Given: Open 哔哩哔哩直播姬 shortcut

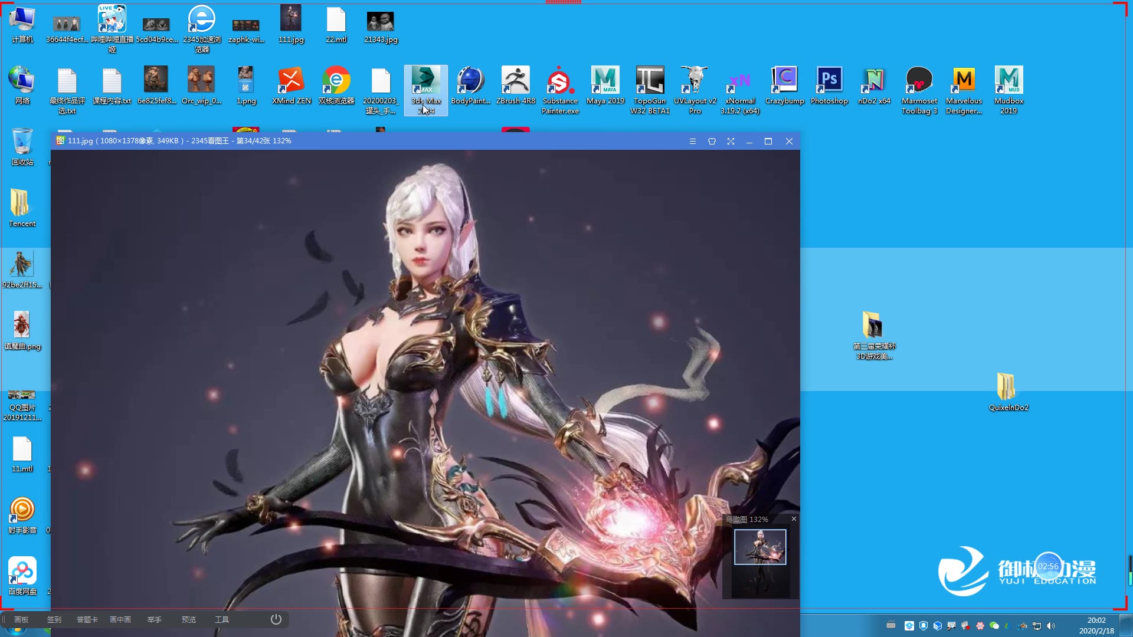Looking at the screenshot, I should coord(112,29).
